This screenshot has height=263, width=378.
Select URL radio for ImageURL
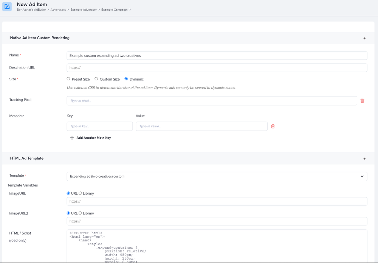tap(68, 193)
